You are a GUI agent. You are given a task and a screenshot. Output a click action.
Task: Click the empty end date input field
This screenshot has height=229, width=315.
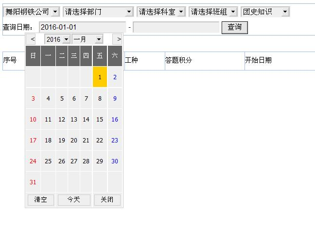click(176, 27)
